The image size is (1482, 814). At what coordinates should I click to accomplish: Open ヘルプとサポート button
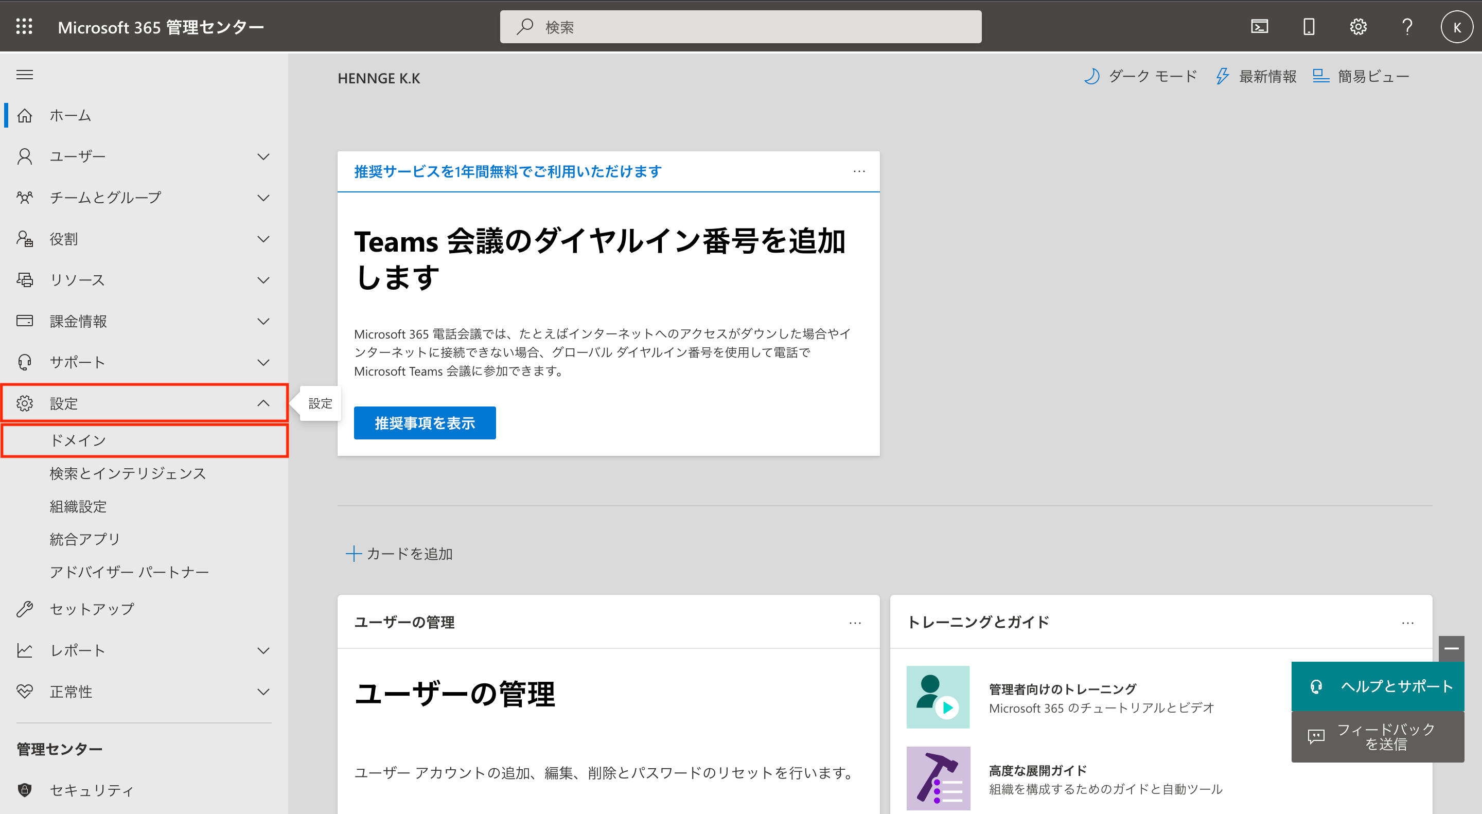[x=1378, y=686]
